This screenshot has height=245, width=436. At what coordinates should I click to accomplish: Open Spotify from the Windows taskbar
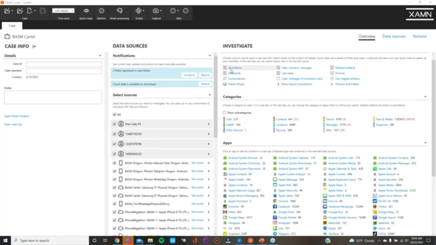tap(161, 241)
